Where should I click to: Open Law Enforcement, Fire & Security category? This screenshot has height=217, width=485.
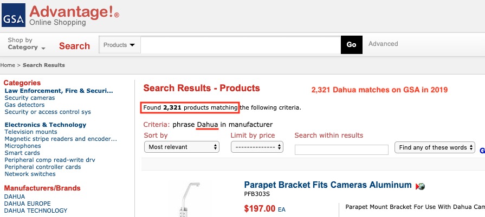59,91
